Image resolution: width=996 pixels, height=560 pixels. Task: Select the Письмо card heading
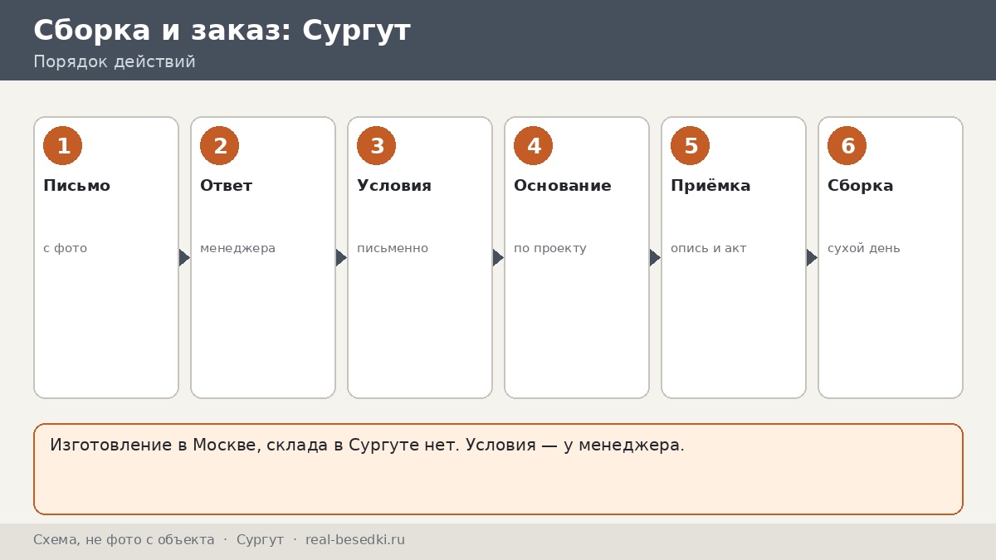[76, 186]
